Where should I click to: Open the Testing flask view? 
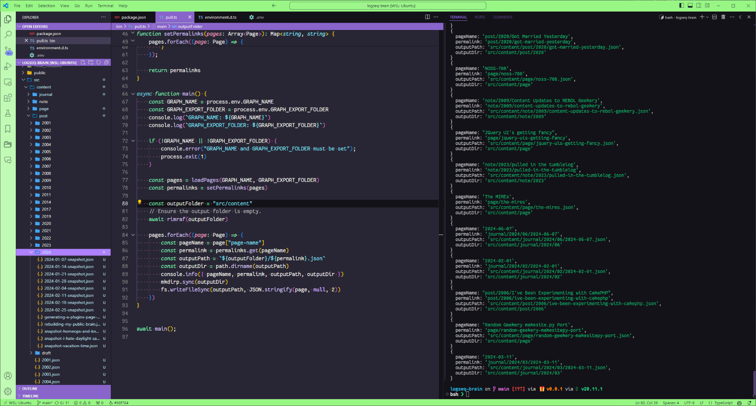point(8,113)
